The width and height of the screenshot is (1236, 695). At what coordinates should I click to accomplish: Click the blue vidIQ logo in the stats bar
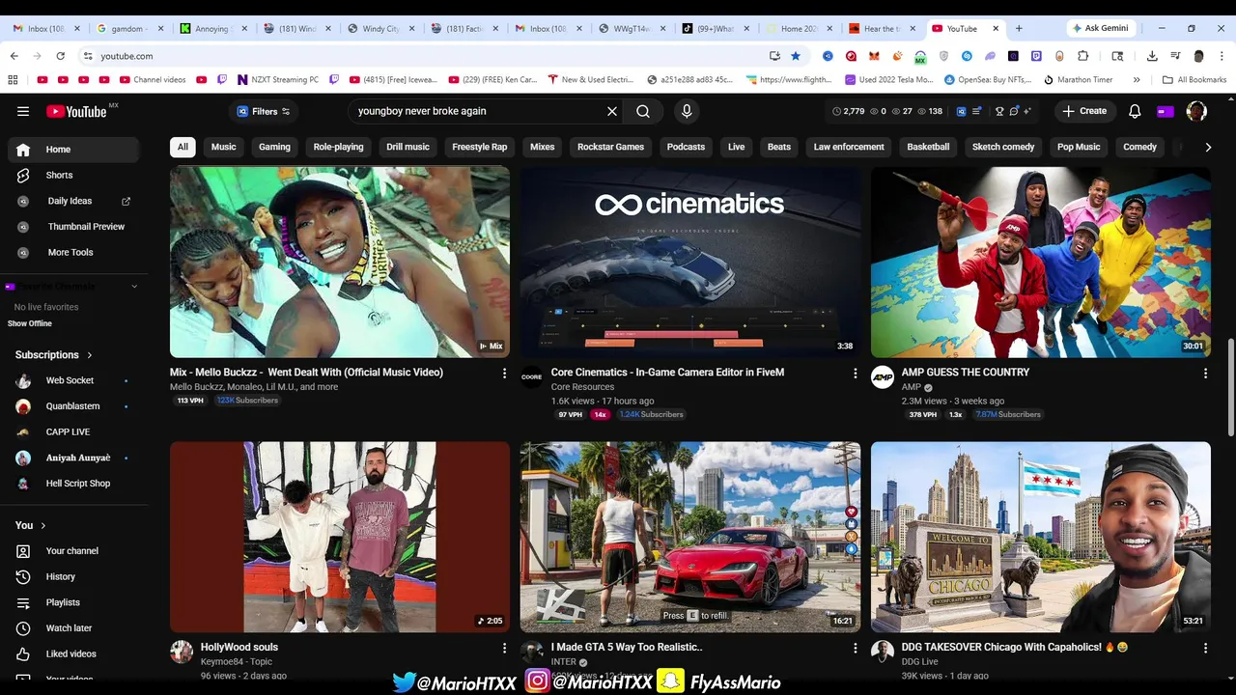click(x=961, y=111)
